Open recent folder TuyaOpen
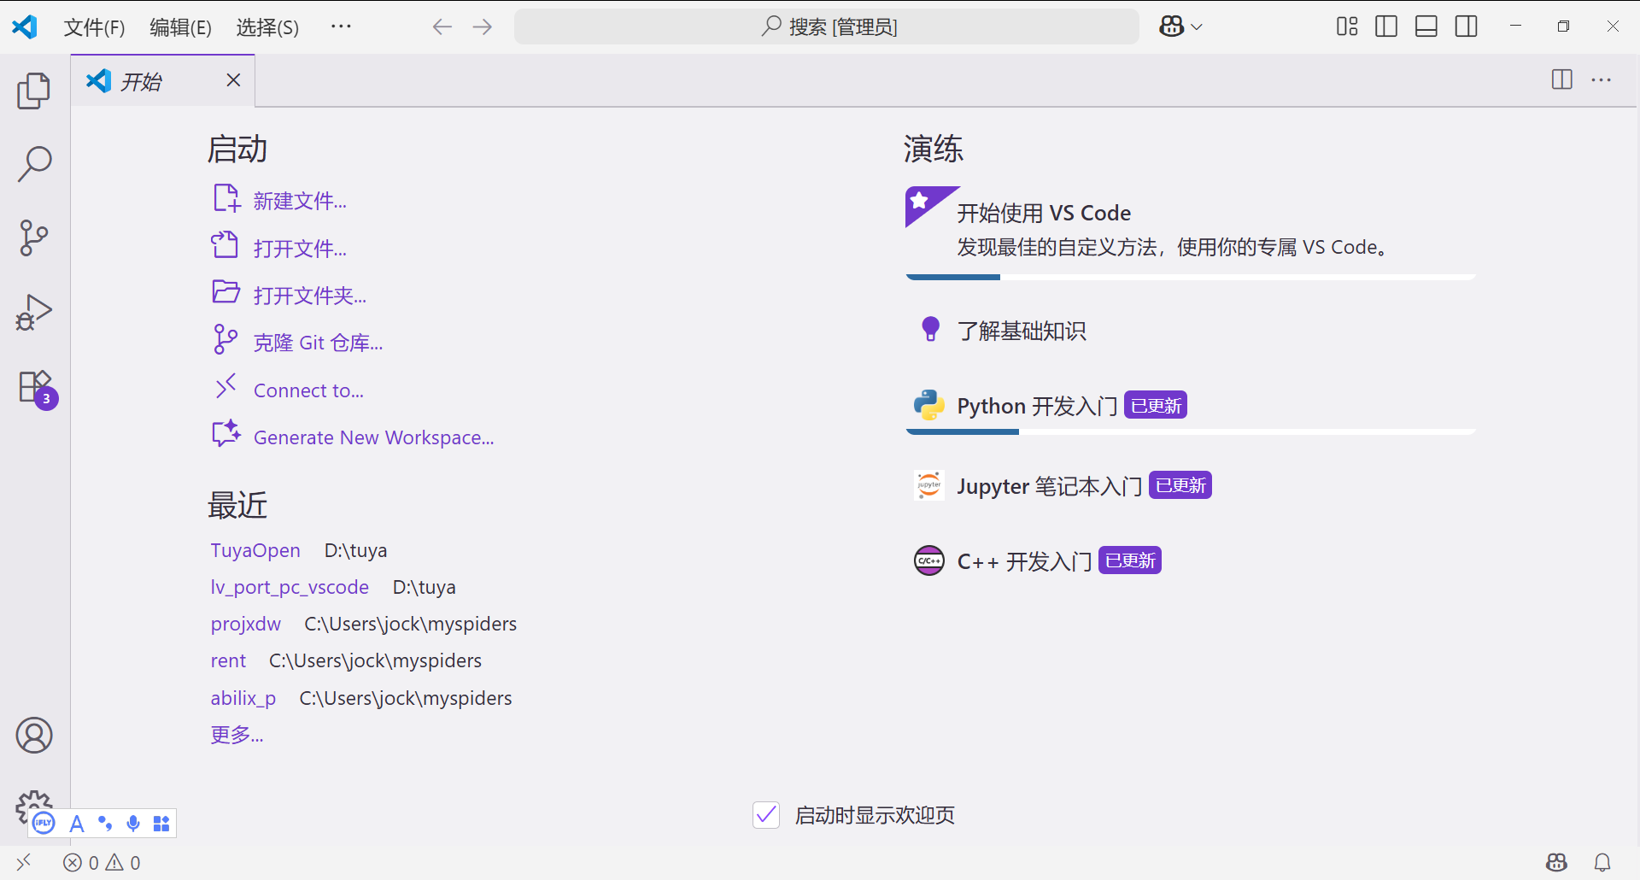Image resolution: width=1640 pixels, height=880 pixels. [255, 550]
